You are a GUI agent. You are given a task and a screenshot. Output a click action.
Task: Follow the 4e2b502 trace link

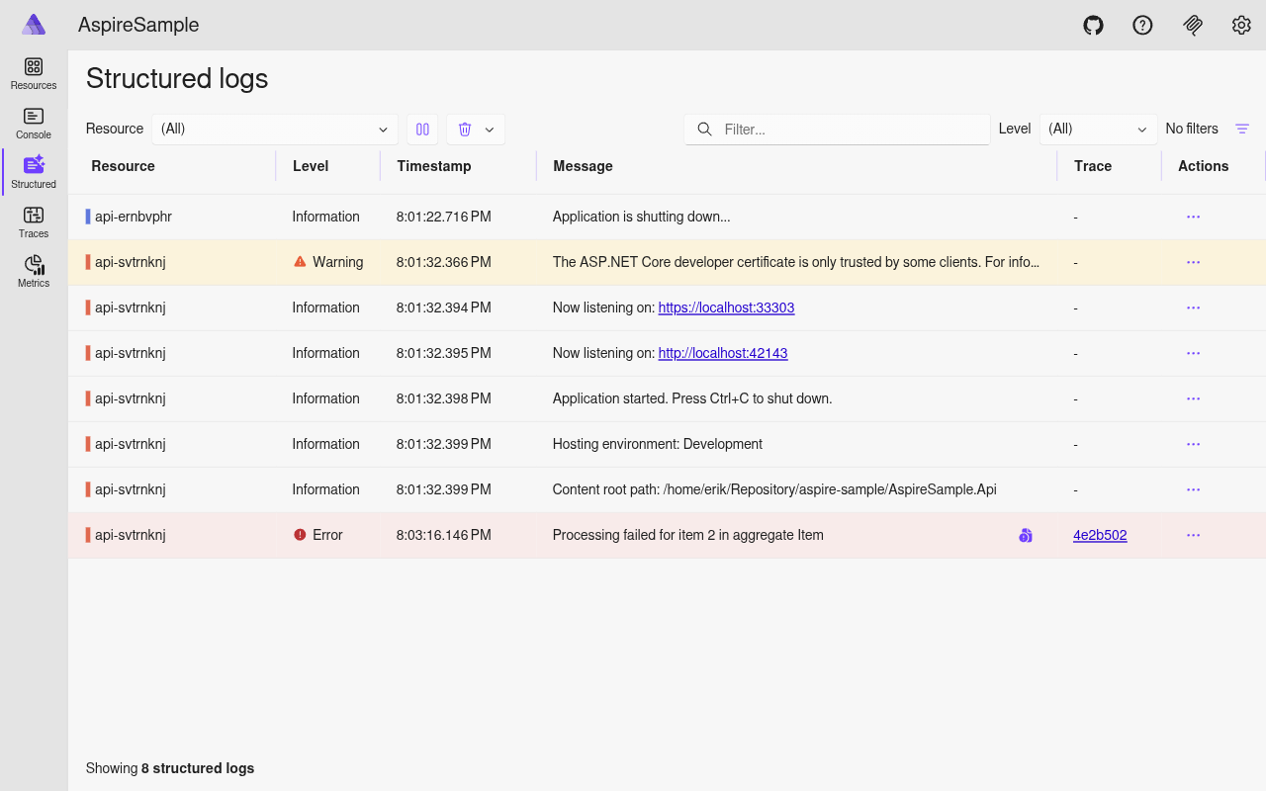tap(1100, 535)
